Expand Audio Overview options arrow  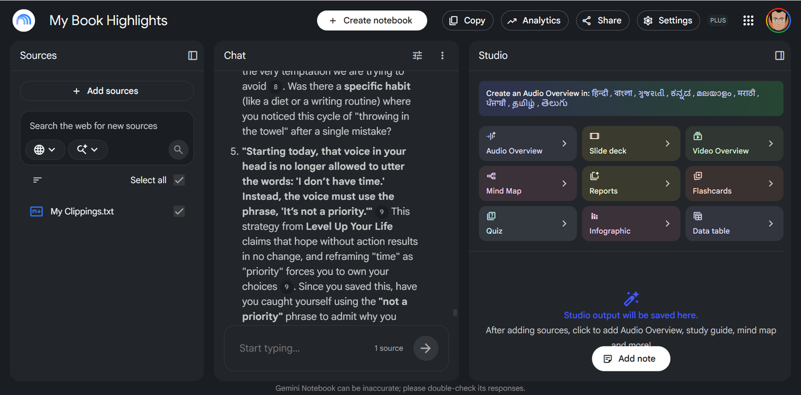point(564,144)
